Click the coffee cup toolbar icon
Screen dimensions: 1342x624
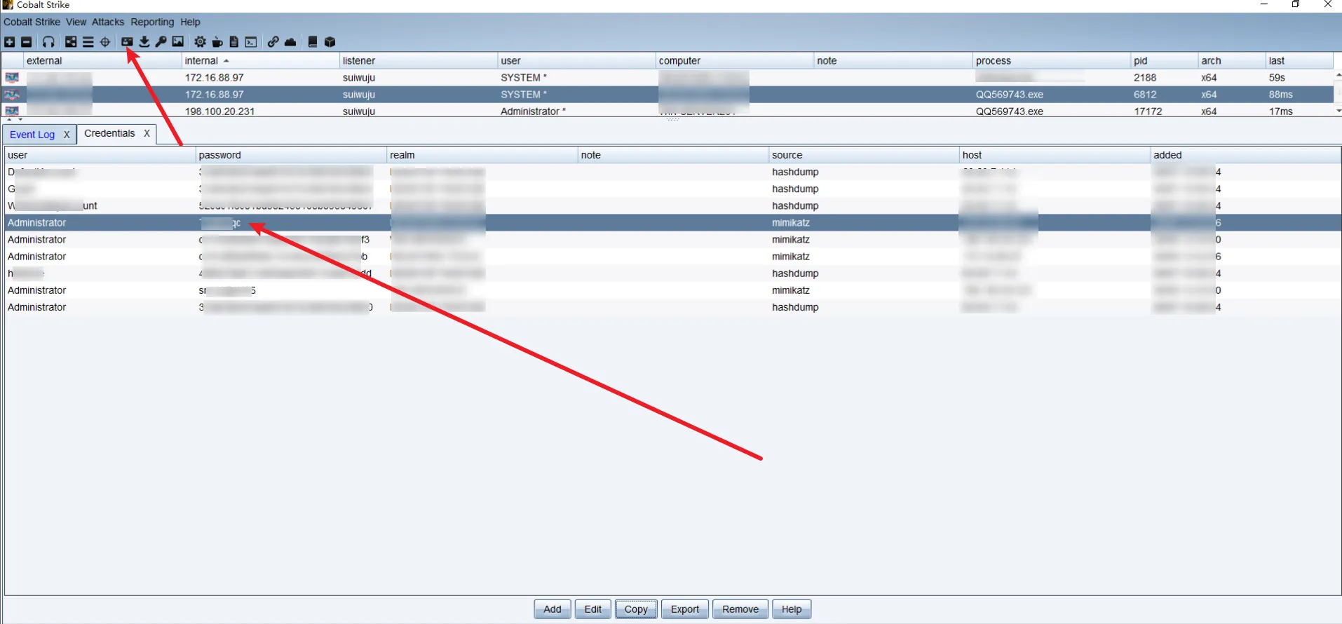(x=217, y=42)
